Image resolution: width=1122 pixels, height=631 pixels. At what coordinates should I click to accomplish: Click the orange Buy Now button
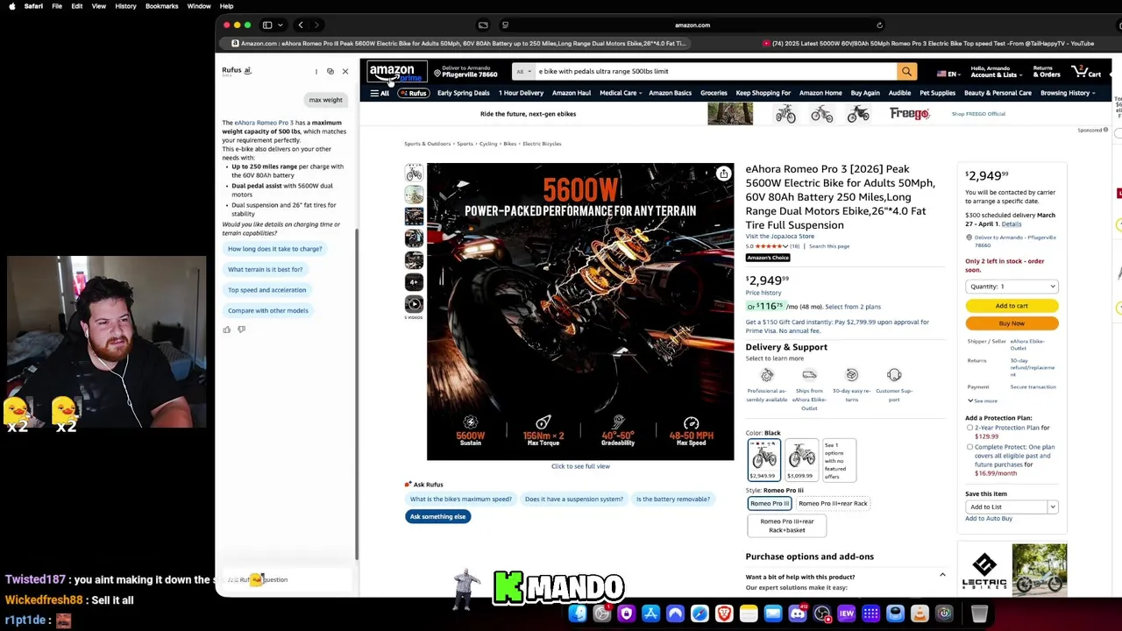1012,323
